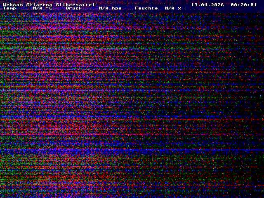Click the day number 13 in the date
This screenshot has height=198, width=264.
(194, 5)
